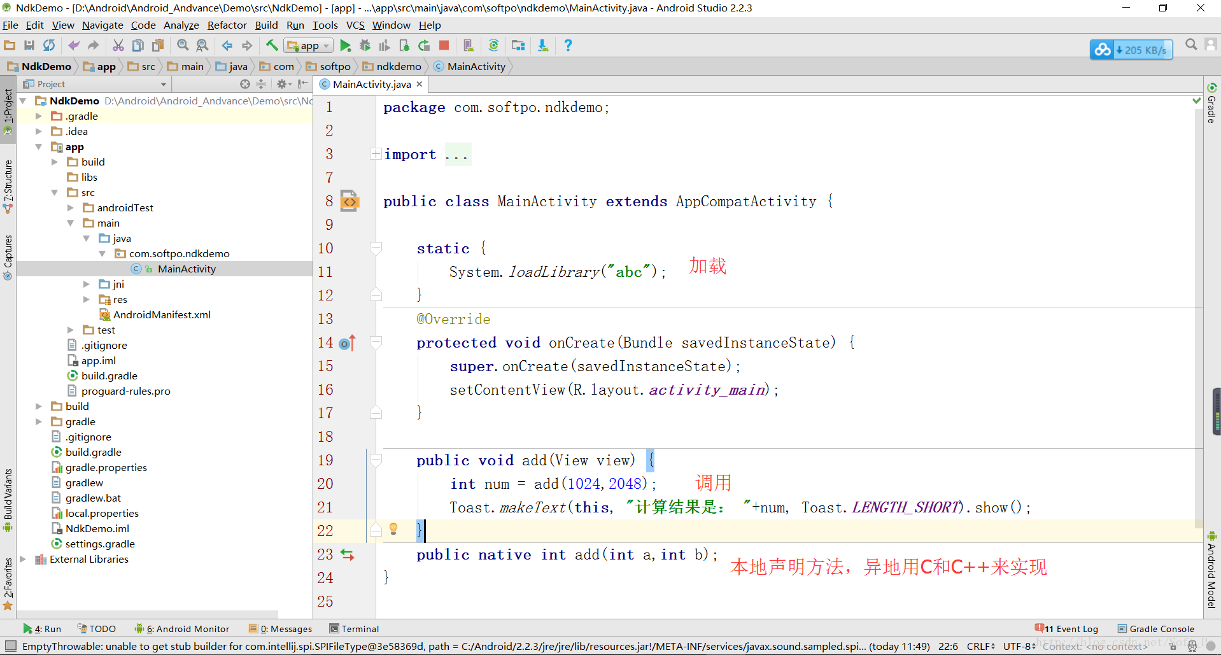Click the Copy toolbar icon
Screen dimensions: 1221x655
pyautogui.click(x=138, y=45)
